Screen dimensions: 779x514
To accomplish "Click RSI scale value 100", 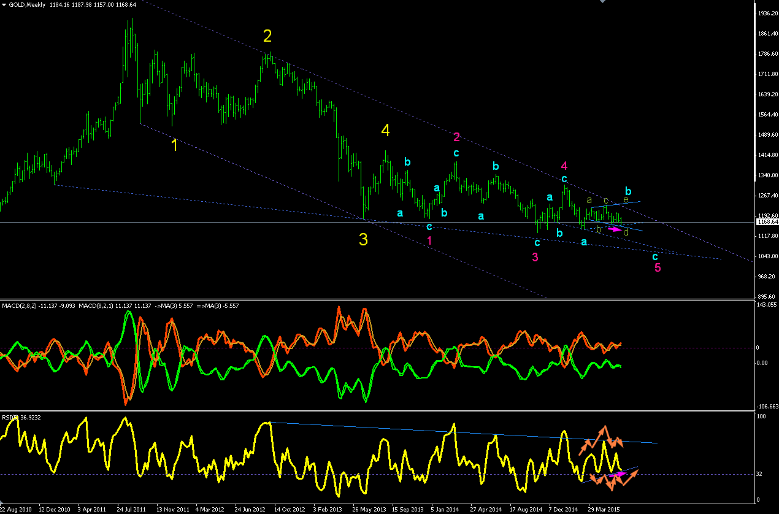I will point(761,416).
